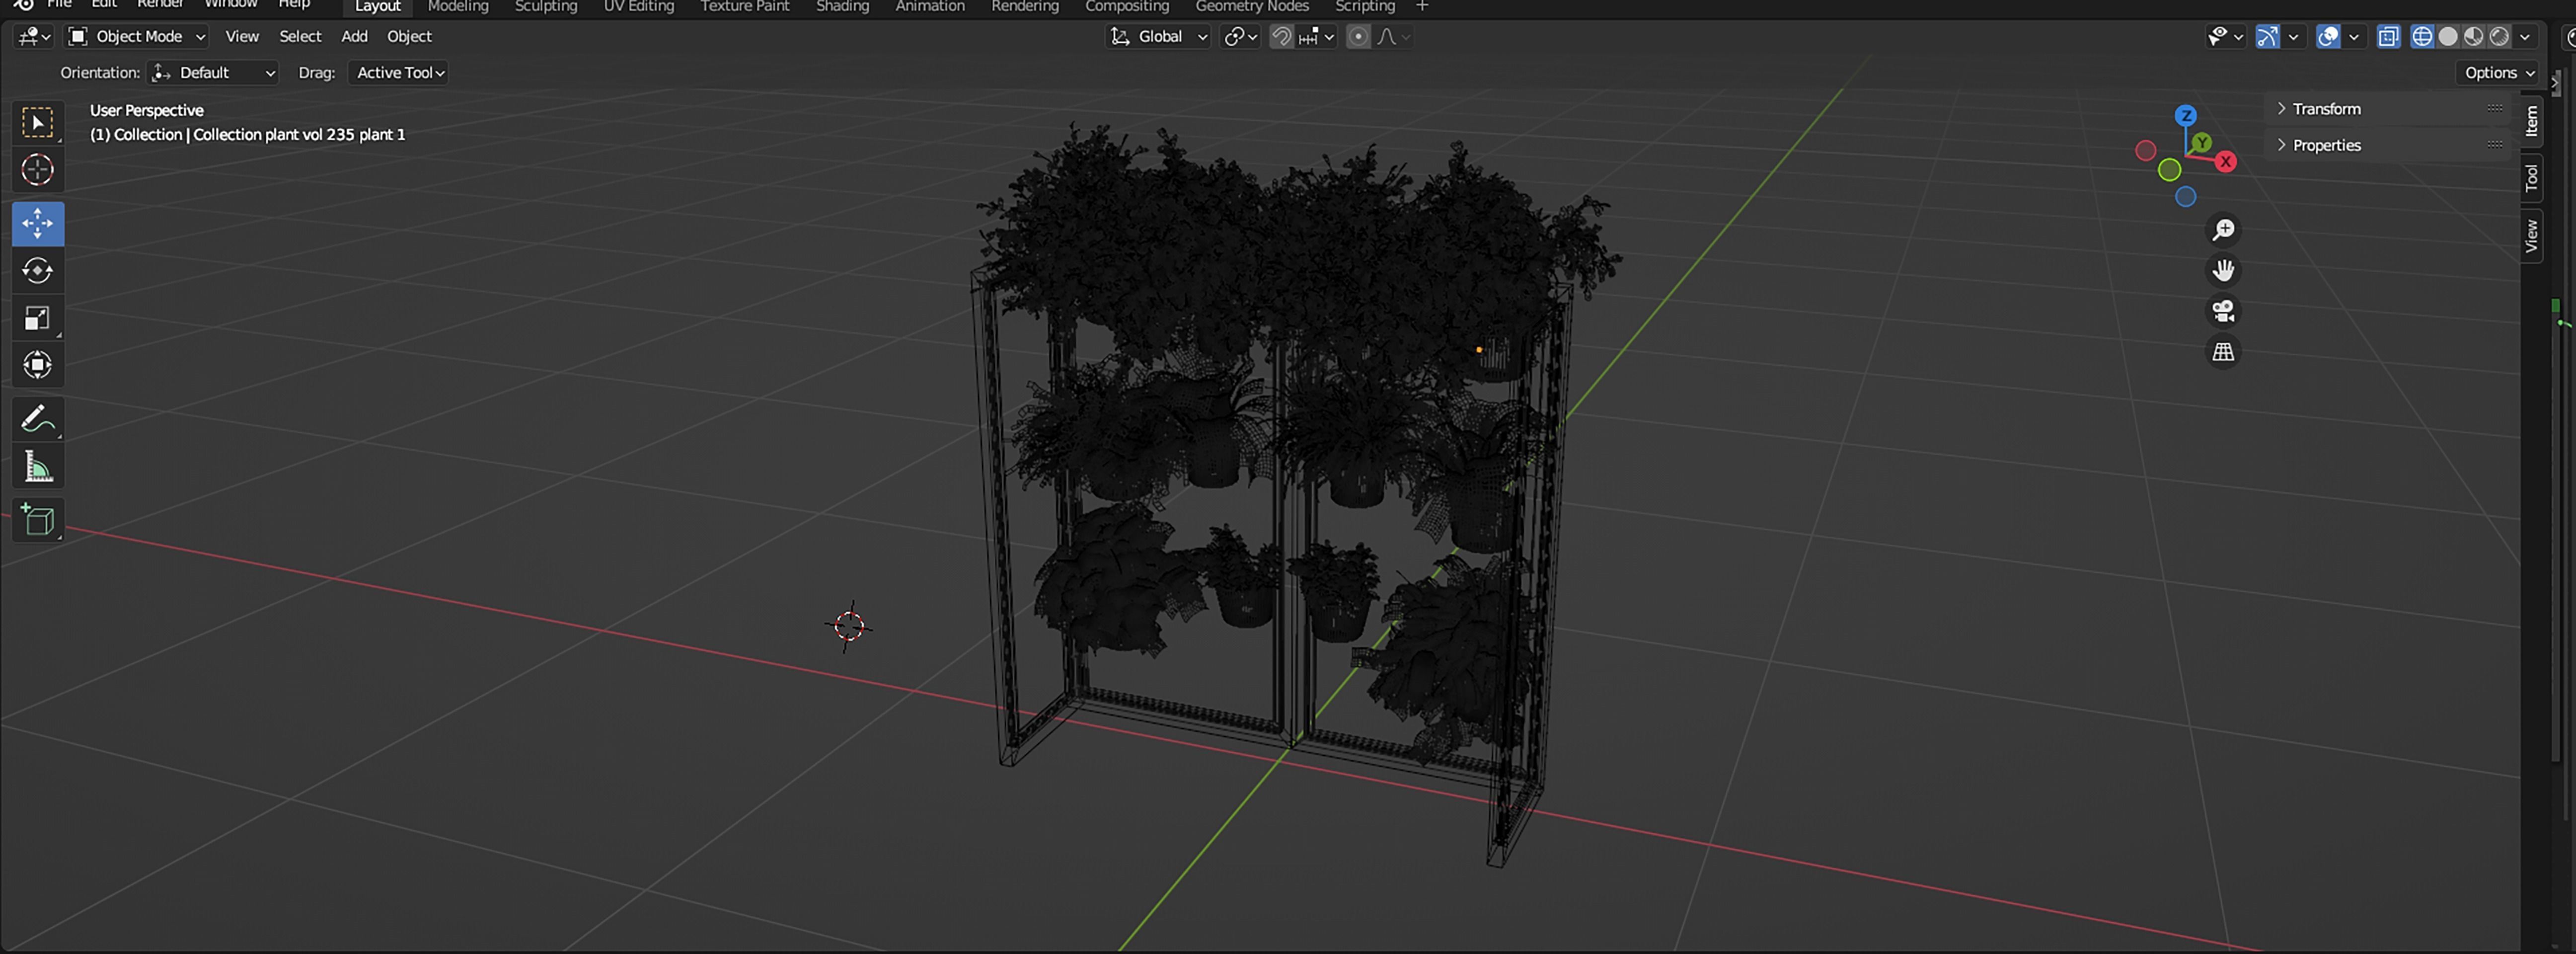This screenshot has height=954, width=2576.
Task: Open the editor type selector icon
Action: pos(34,37)
